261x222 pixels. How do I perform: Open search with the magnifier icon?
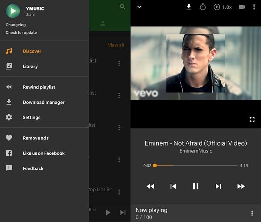pos(123,7)
